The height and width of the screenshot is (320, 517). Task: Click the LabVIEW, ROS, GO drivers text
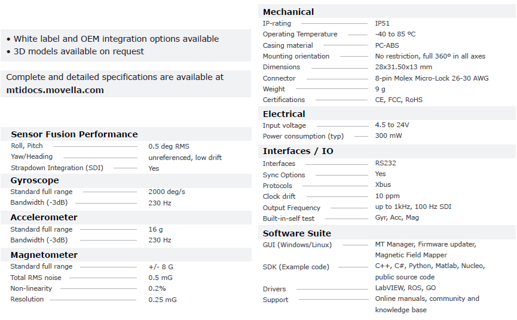click(x=405, y=288)
